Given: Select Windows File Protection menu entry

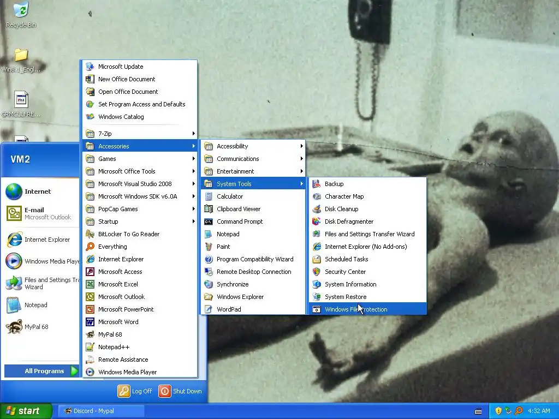Looking at the screenshot, I should click(367, 309).
